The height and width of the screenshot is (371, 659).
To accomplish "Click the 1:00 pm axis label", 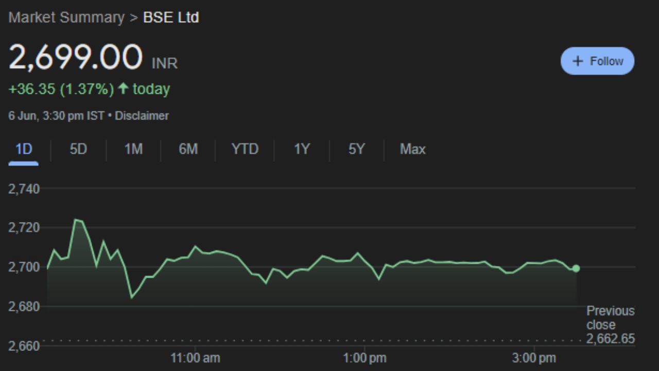I will 365,358.
